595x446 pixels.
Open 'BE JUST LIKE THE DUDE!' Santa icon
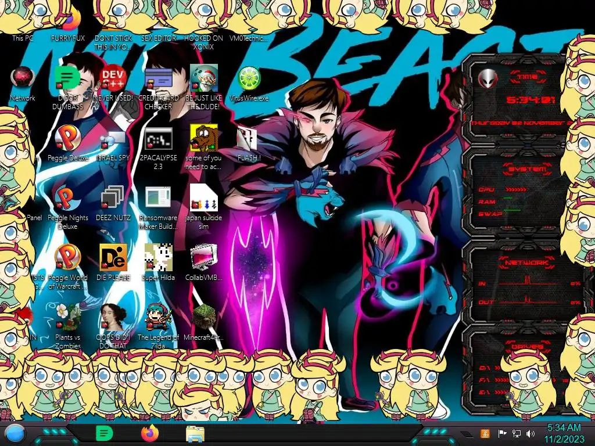tap(203, 78)
